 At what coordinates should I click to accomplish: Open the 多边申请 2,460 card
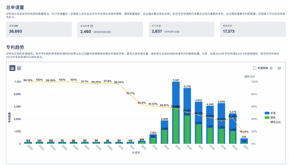click(110, 30)
